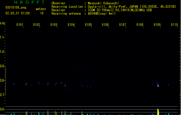Click the HROFFT title text
Viewport: 181px width, 115px height.
pos(30,2)
